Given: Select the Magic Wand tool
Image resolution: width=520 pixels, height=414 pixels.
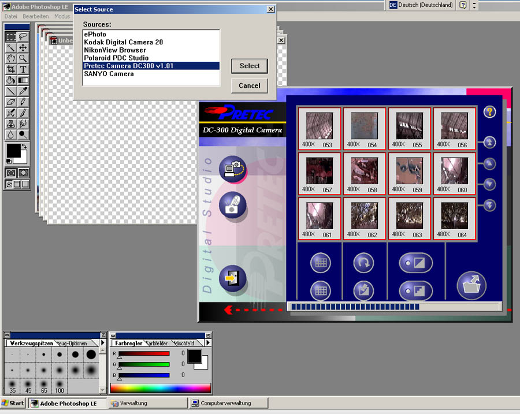Looking at the screenshot, I should point(11,48).
